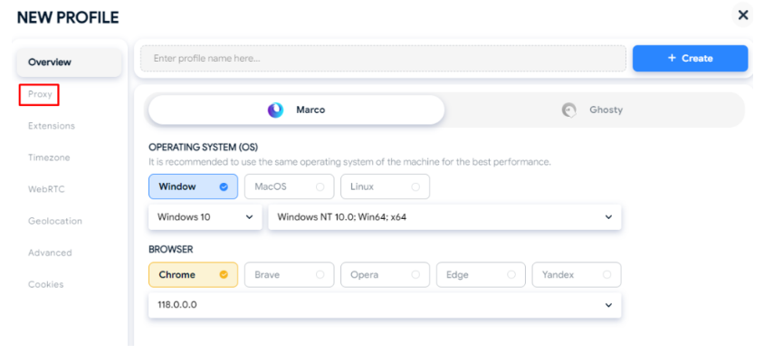Select the Marco engine tab
Screen dimensions: 764x363
pos(296,110)
